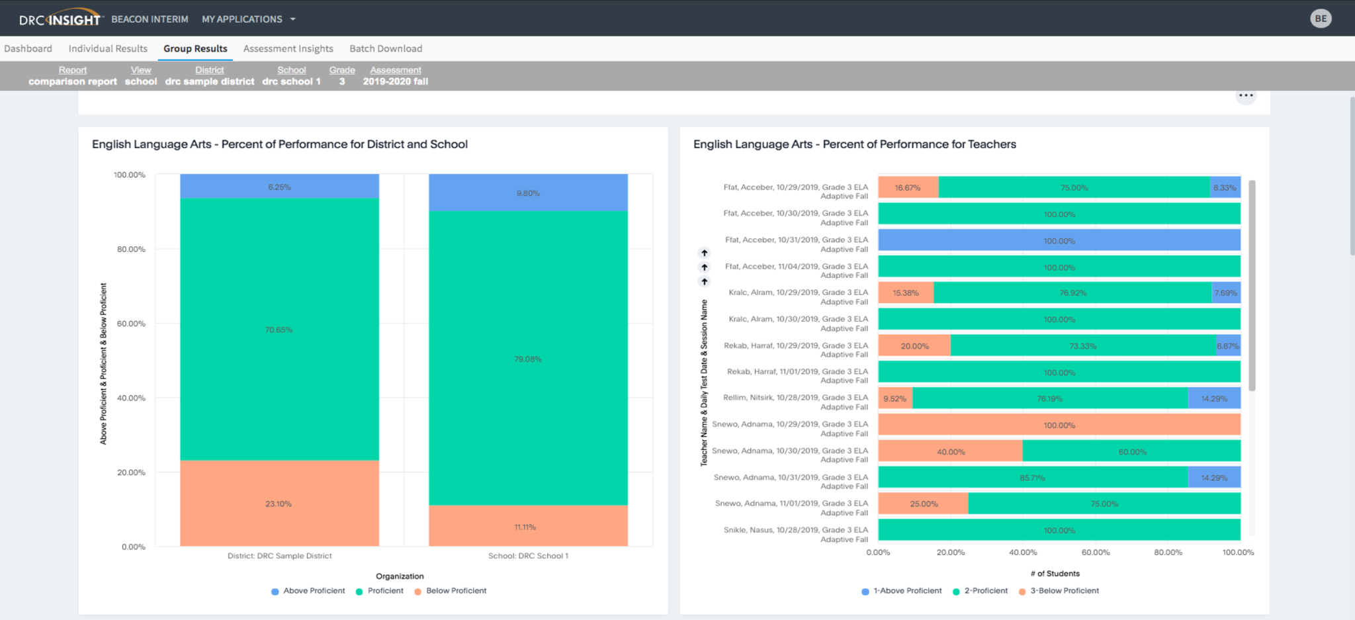Toggle the Above Proficient legend in district chart
Screen dimensions: 1355x620
(x=275, y=591)
